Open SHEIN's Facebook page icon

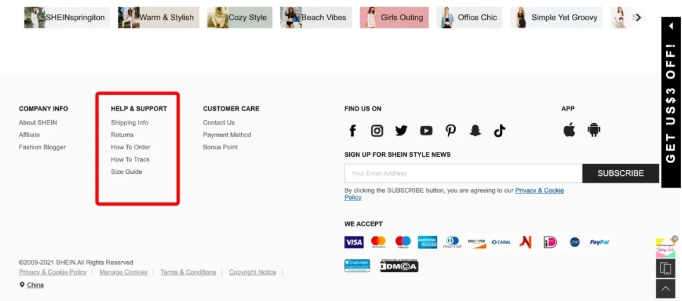353,131
